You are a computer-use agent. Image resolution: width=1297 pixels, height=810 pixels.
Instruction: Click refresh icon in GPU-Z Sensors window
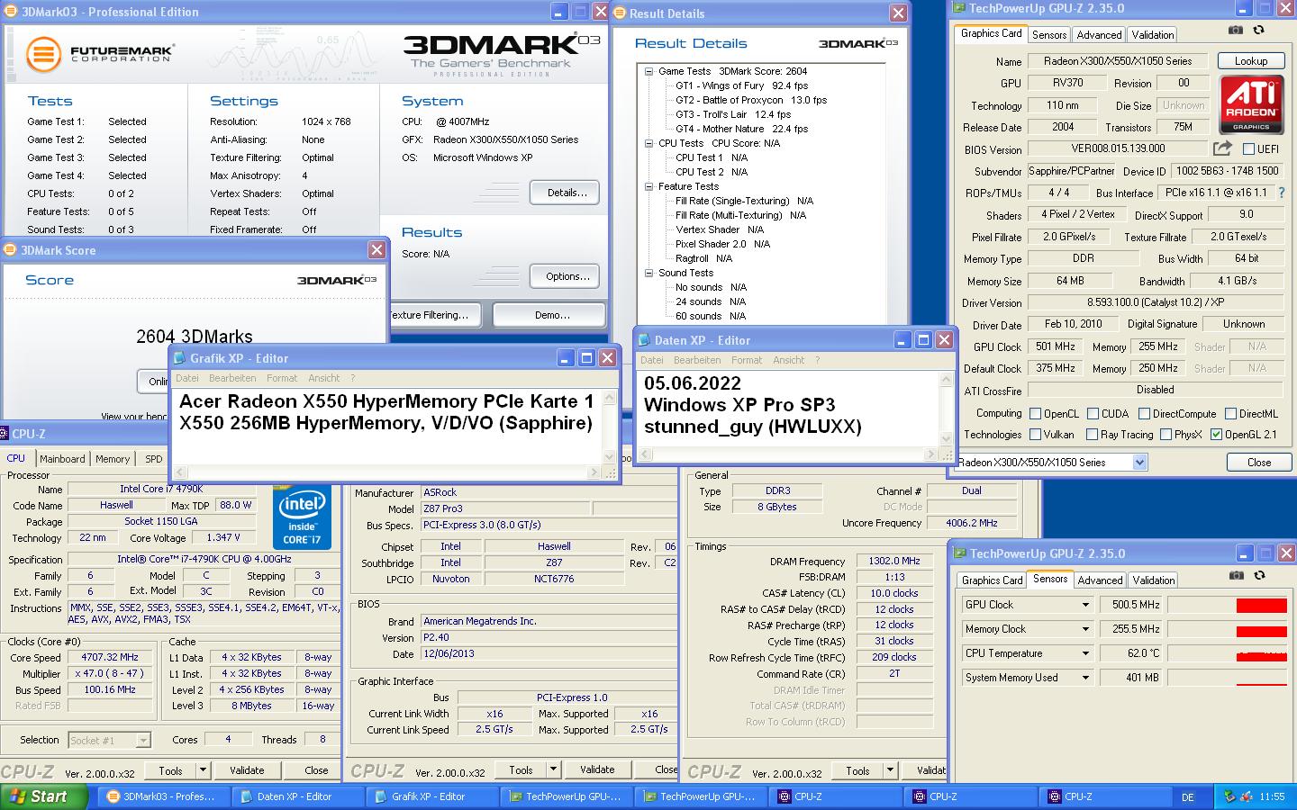coord(1259,575)
